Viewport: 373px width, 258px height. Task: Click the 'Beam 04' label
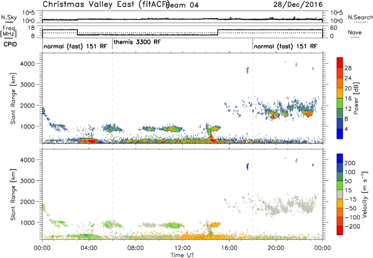coord(183,5)
